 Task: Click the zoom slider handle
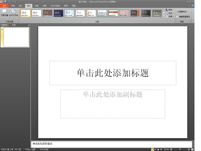[180, 150]
